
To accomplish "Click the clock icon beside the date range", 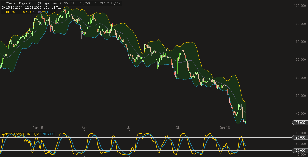I will pyautogui.click(x=3, y=8).
